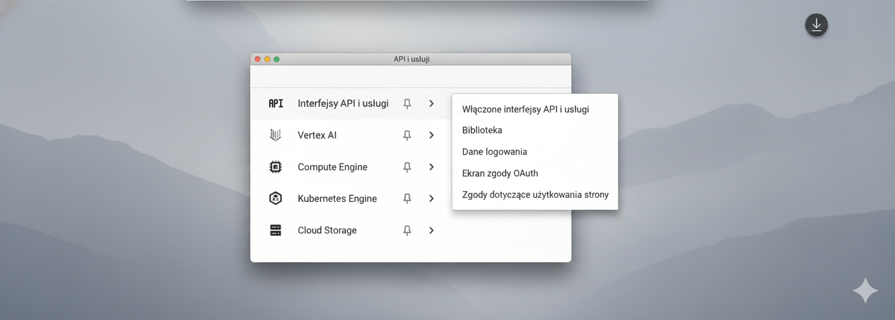Screen dimensions: 895x320
Task: Click the API icon beside Interfejsy API
Action: click(x=275, y=104)
